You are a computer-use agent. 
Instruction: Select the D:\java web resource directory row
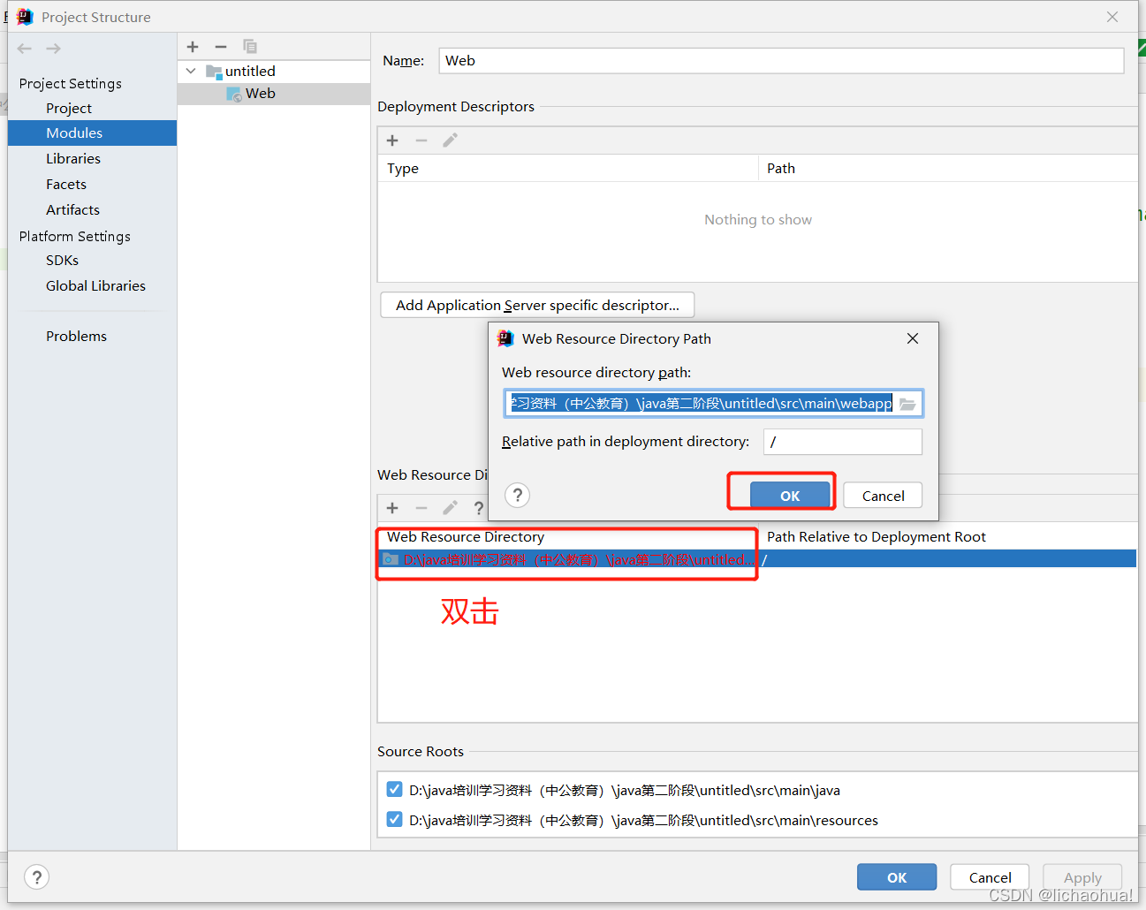click(757, 559)
